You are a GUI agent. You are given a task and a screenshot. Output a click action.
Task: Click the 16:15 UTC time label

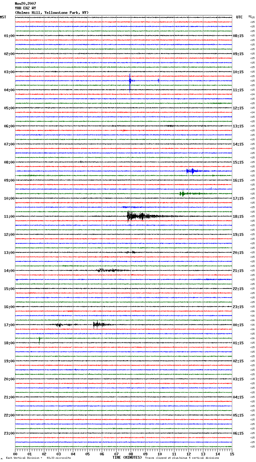pyautogui.click(x=238, y=180)
